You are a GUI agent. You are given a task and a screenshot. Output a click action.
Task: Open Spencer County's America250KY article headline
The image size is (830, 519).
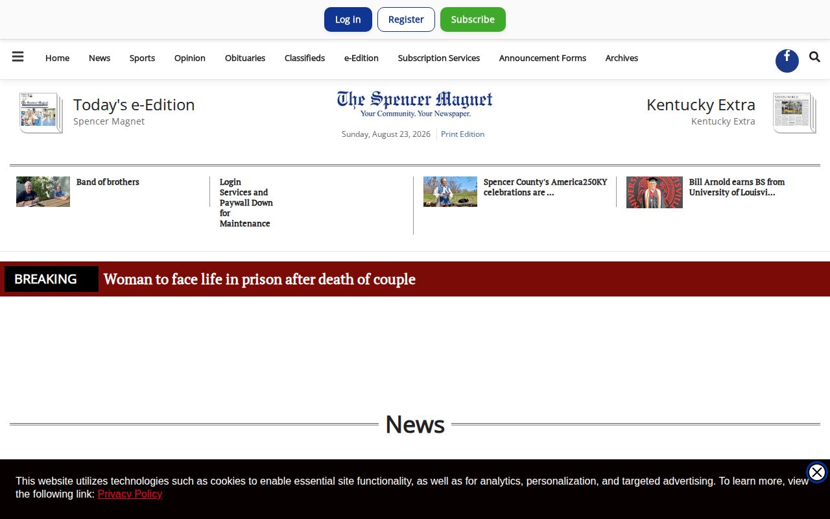click(x=545, y=187)
